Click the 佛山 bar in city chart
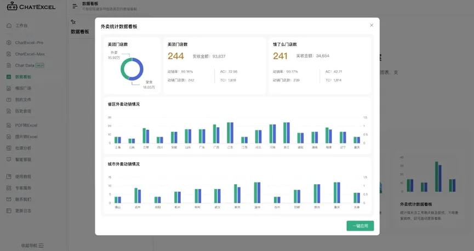Viewport: 474px width, 251px height. tap(118, 200)
